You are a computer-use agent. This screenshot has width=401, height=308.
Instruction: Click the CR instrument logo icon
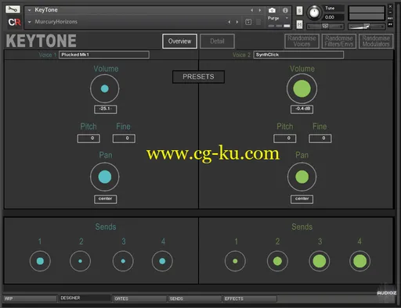[14, 22]
